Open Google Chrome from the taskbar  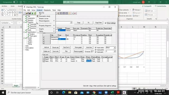94,93
